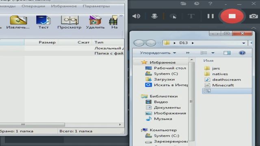Take a screenshot with camera icon
The image size is (260, 146).
tap(253, 16)
